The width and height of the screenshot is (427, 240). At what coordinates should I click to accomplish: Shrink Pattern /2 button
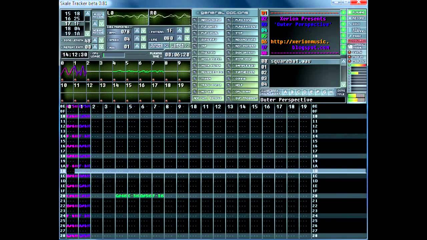pyautogui.click(x=180, y=46)
